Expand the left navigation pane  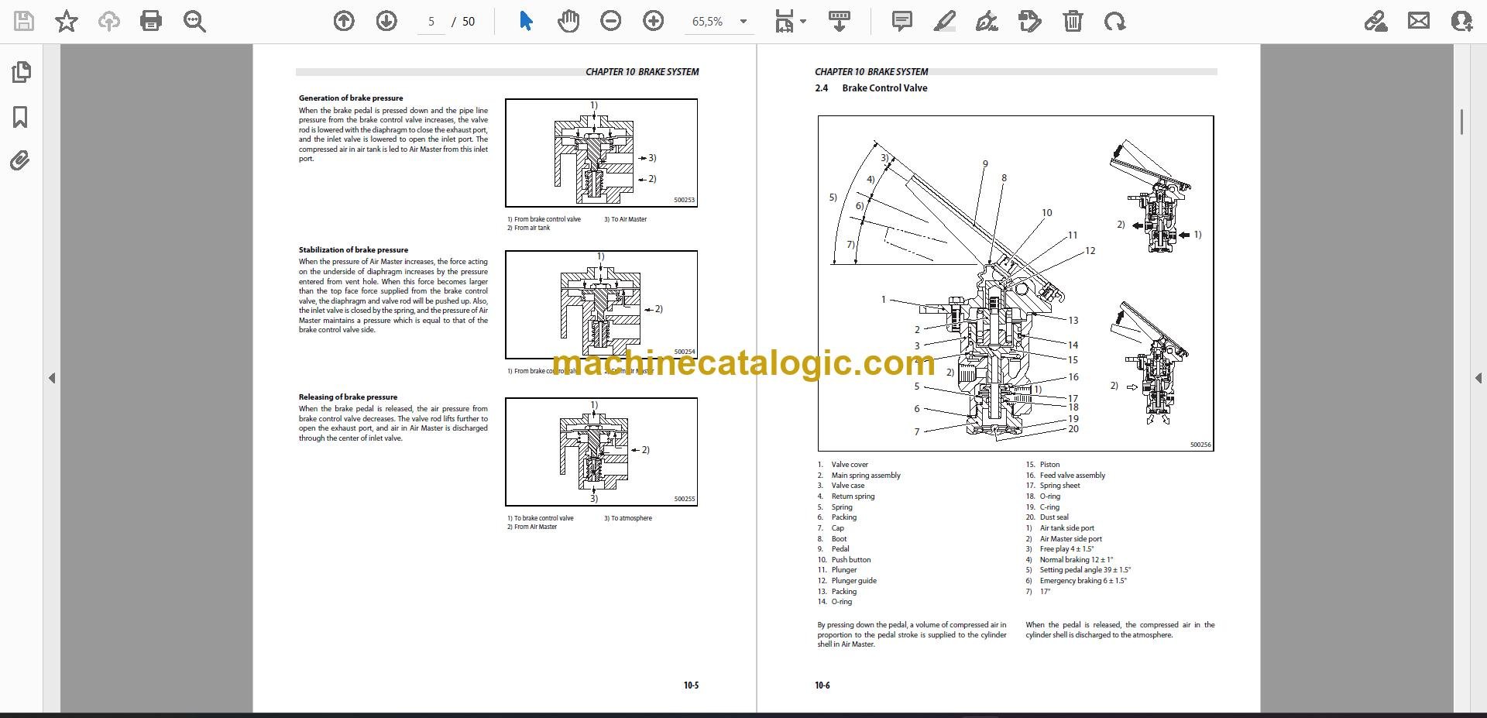pos(52,378)
